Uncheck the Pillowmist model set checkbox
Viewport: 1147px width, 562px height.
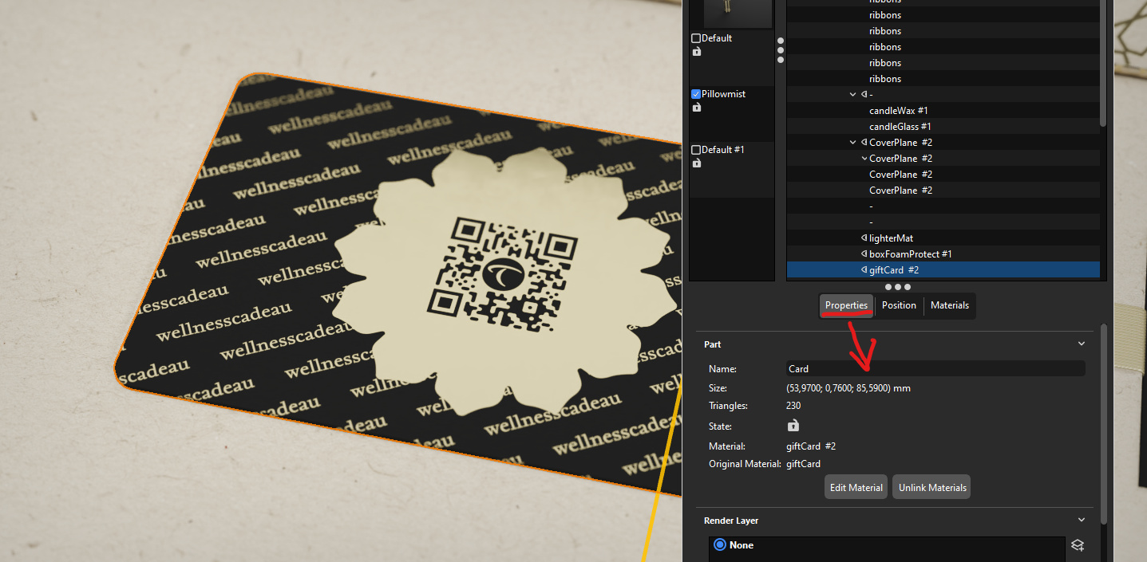click(696, 94)
